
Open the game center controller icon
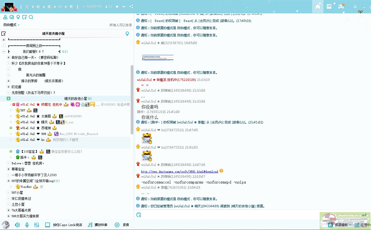pyautogui.click(x=341, y=6)
